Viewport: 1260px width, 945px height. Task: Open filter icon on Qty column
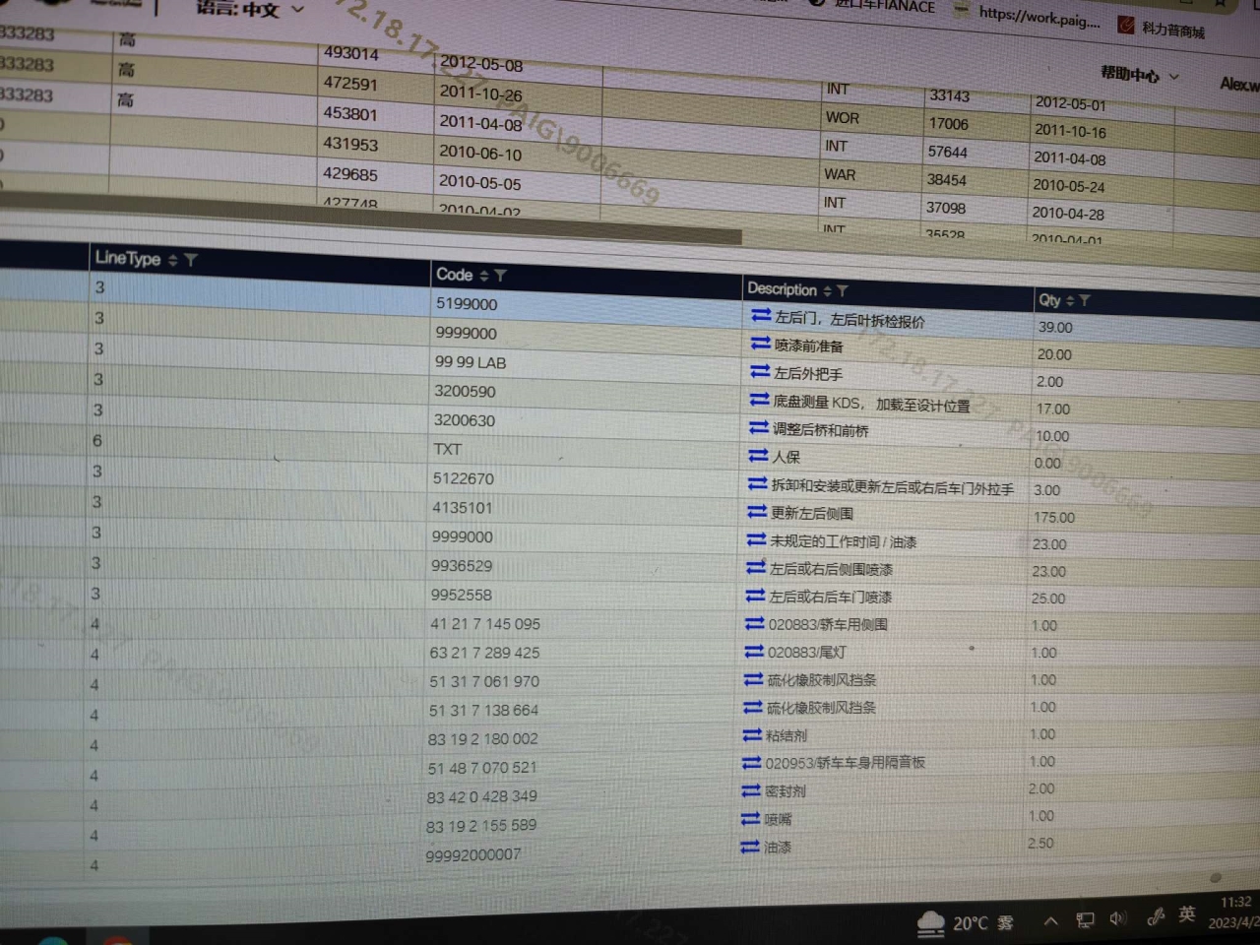pos(1084,300)
